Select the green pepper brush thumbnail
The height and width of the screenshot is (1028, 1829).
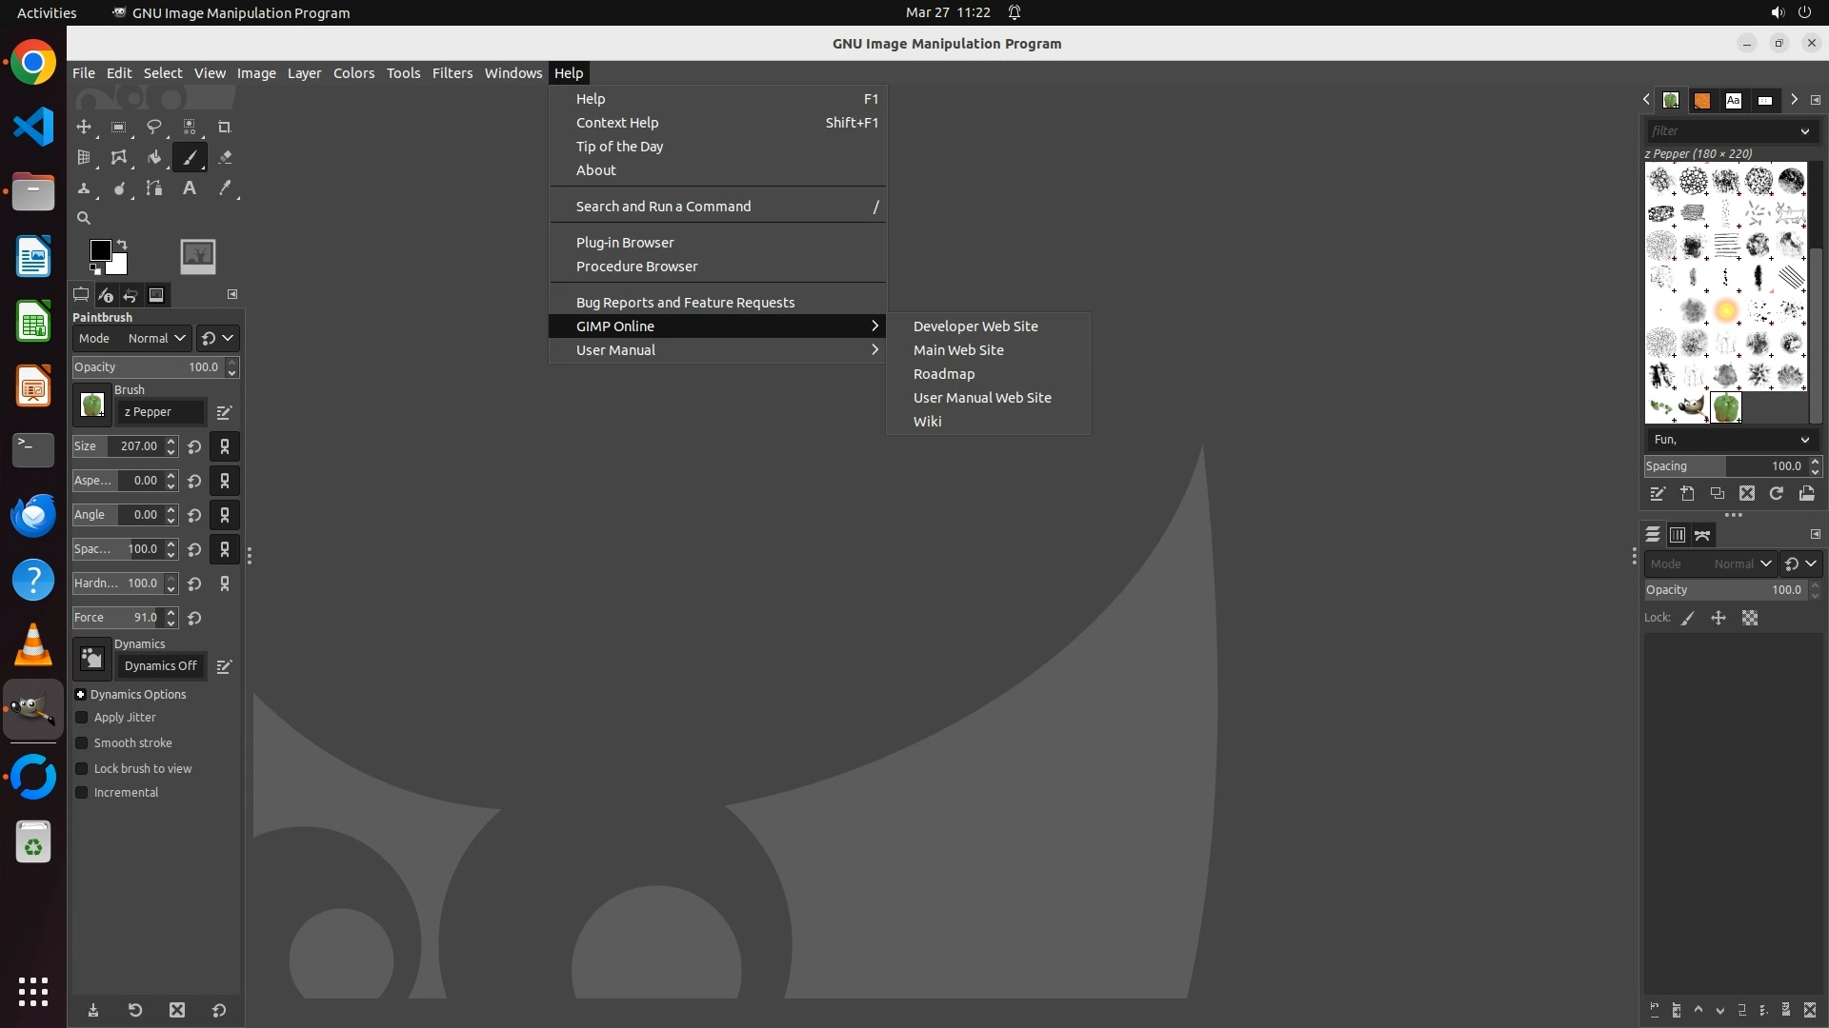click(1725, 407)
